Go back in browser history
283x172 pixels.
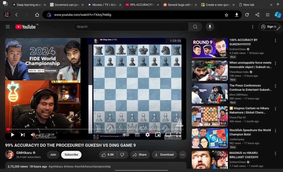pyautogui.click(x=16, y=15)
